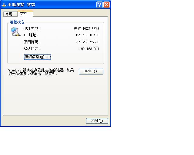Select the 支持 tab
The image size is (194, 155).
(25, 14)
